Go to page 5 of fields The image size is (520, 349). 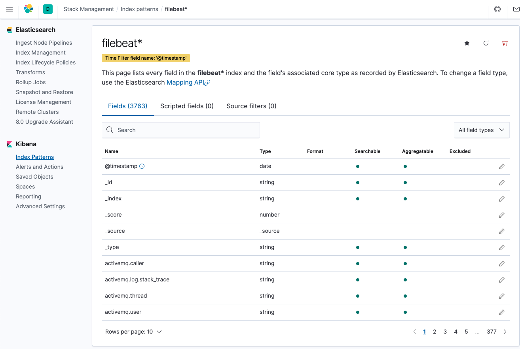[467, 332]
